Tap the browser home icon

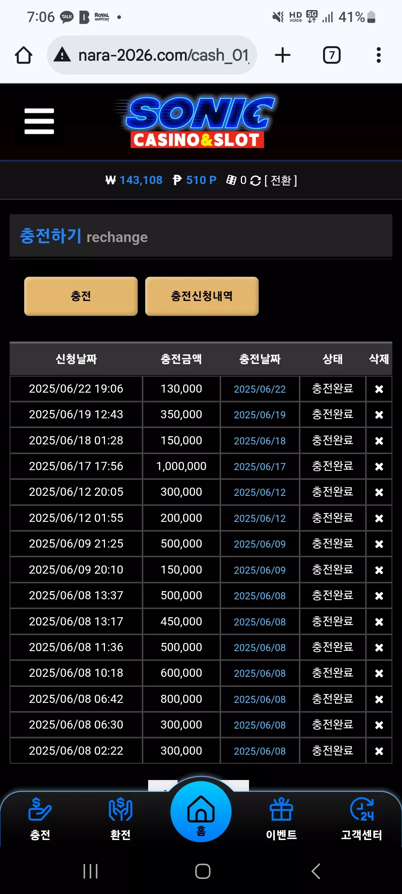pos(23,55)
